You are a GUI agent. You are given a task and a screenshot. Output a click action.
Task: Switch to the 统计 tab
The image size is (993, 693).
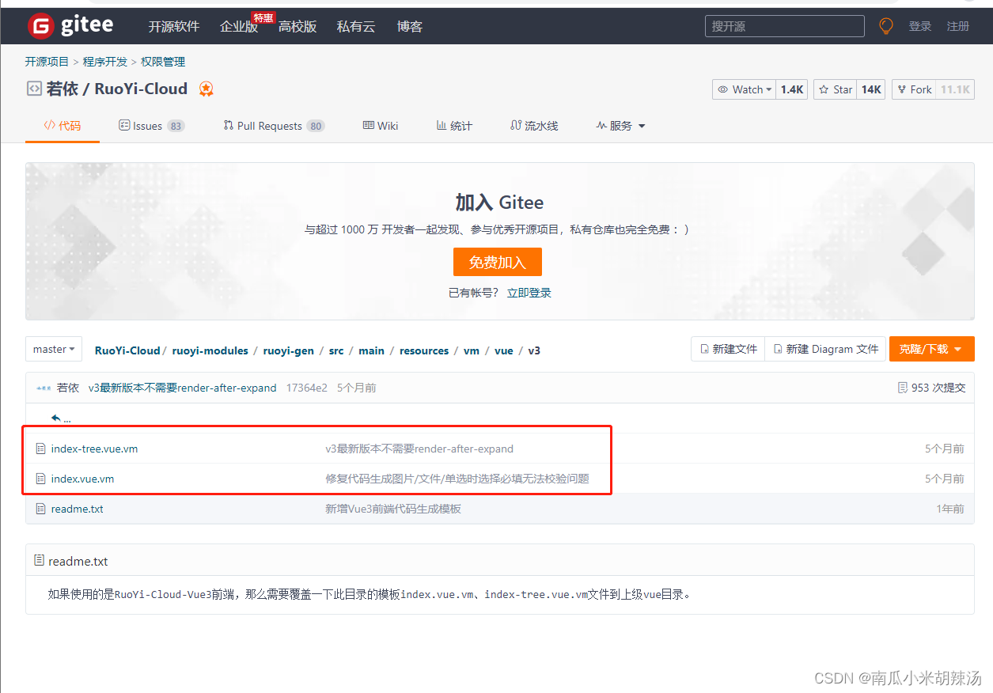pos(454,126)
